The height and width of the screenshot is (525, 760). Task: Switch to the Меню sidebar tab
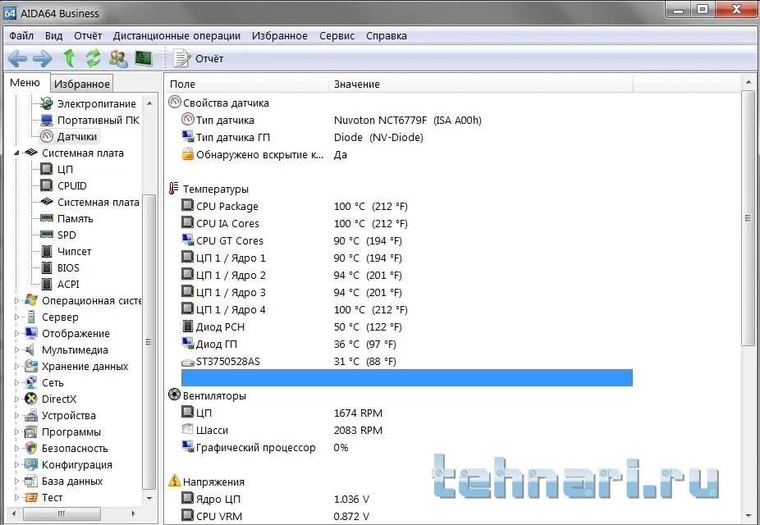click(25, 83)
